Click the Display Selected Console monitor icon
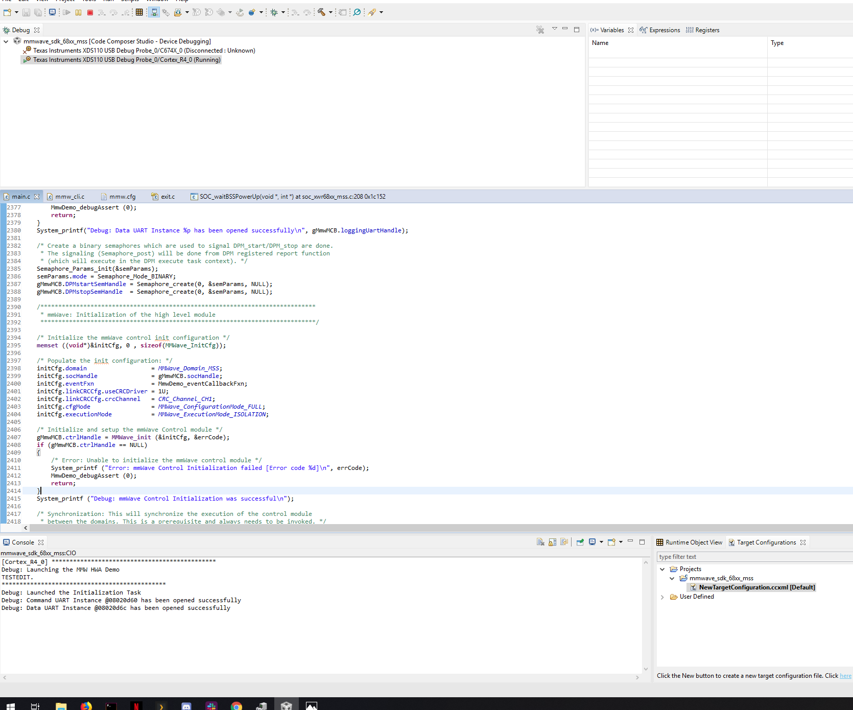 (x=592, y=542)
